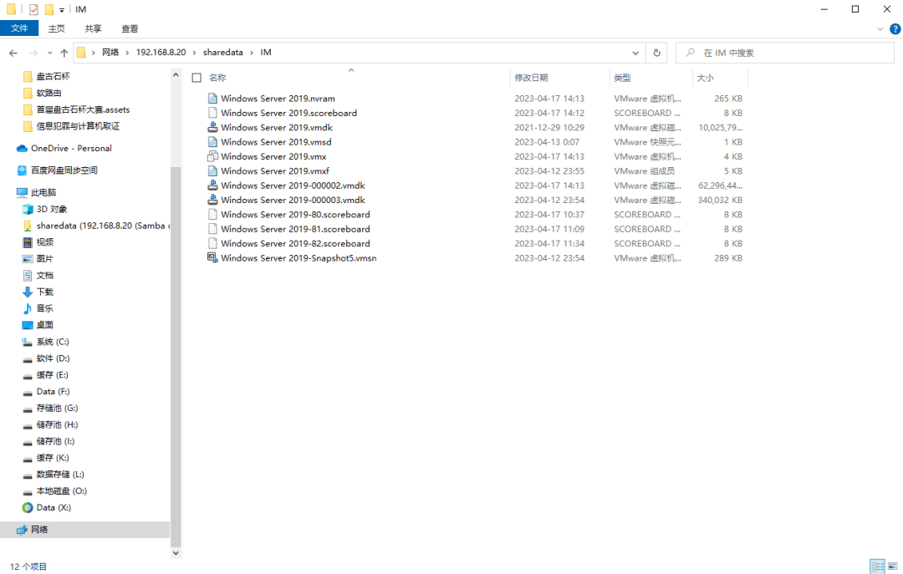Screen dimensions: 903x574
Task: Open 本地磁盘 (O:) drive
Action: click(54, 491)
